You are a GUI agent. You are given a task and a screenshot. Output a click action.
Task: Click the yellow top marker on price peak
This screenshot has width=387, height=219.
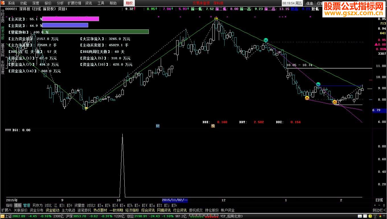(216, 19)
